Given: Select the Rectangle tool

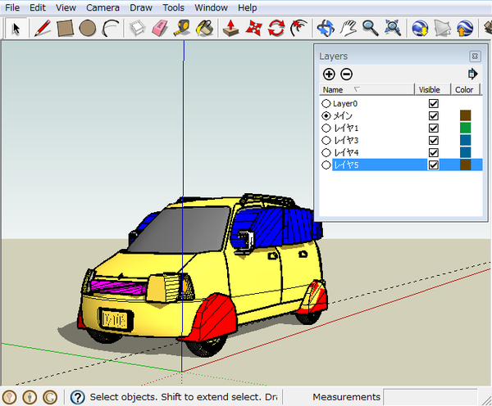Looking at the screenshot, I should click(65, 28).
